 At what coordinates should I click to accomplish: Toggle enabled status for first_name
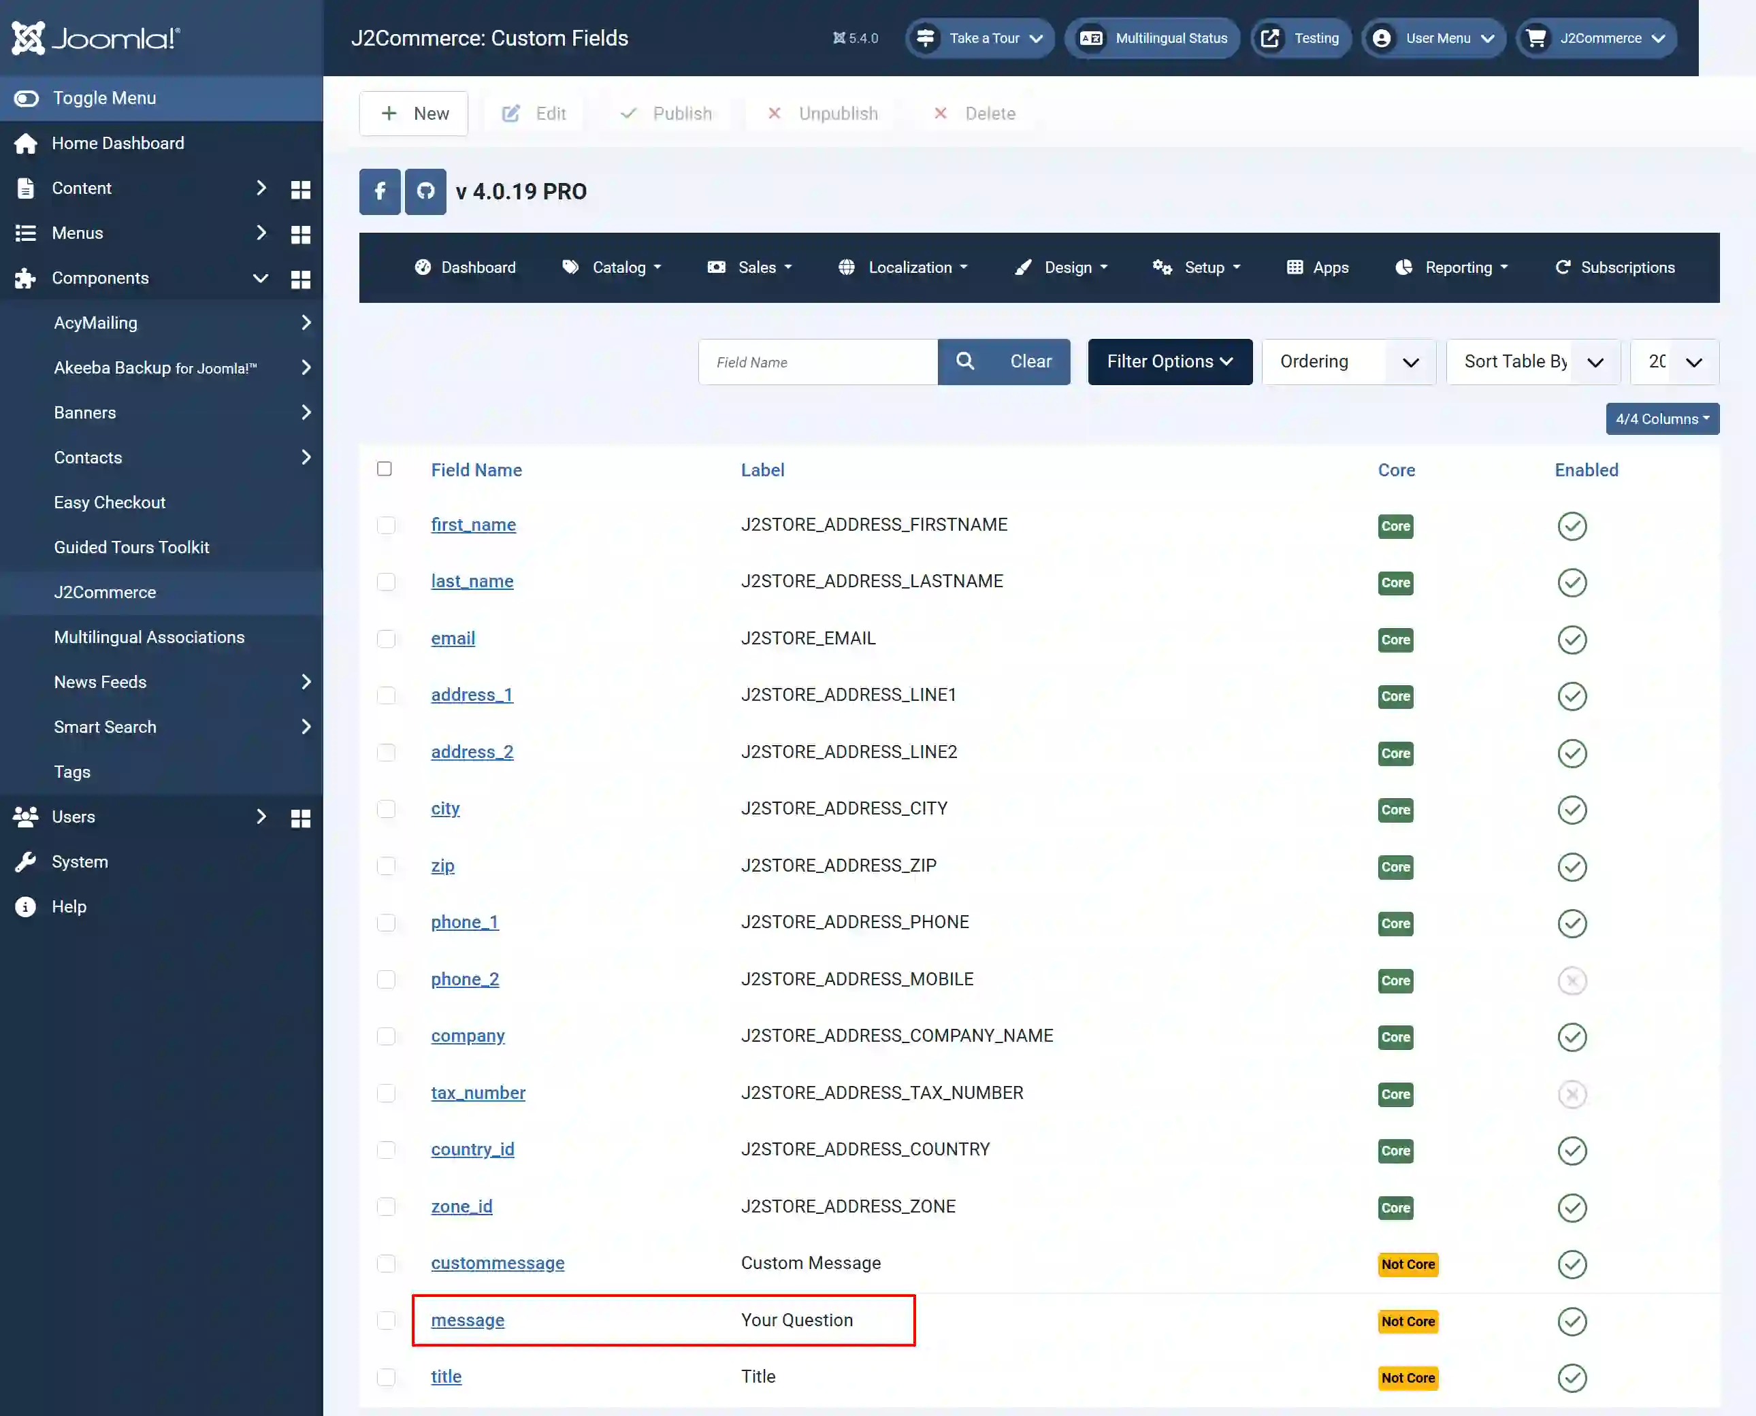pyautogui.click(x=1572, y=526)
